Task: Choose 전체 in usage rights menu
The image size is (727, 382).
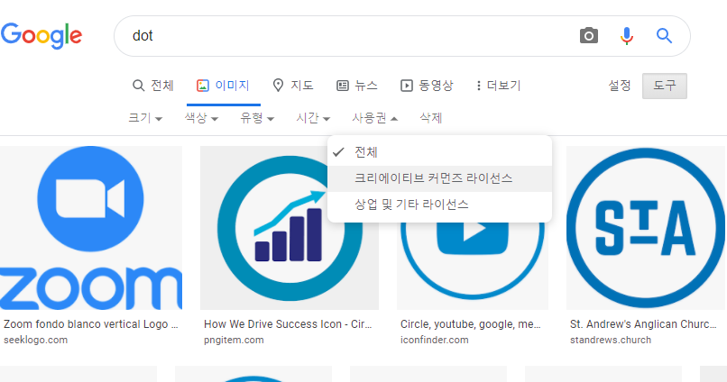Action: 439,152
